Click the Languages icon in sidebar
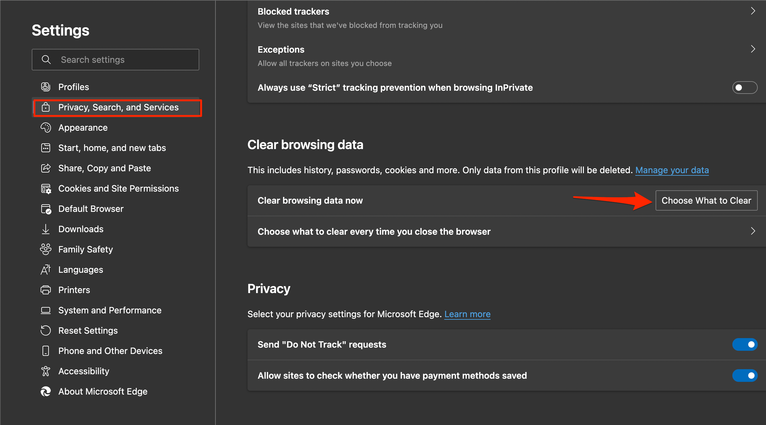 pyautogui.click(x=46, y=270)
